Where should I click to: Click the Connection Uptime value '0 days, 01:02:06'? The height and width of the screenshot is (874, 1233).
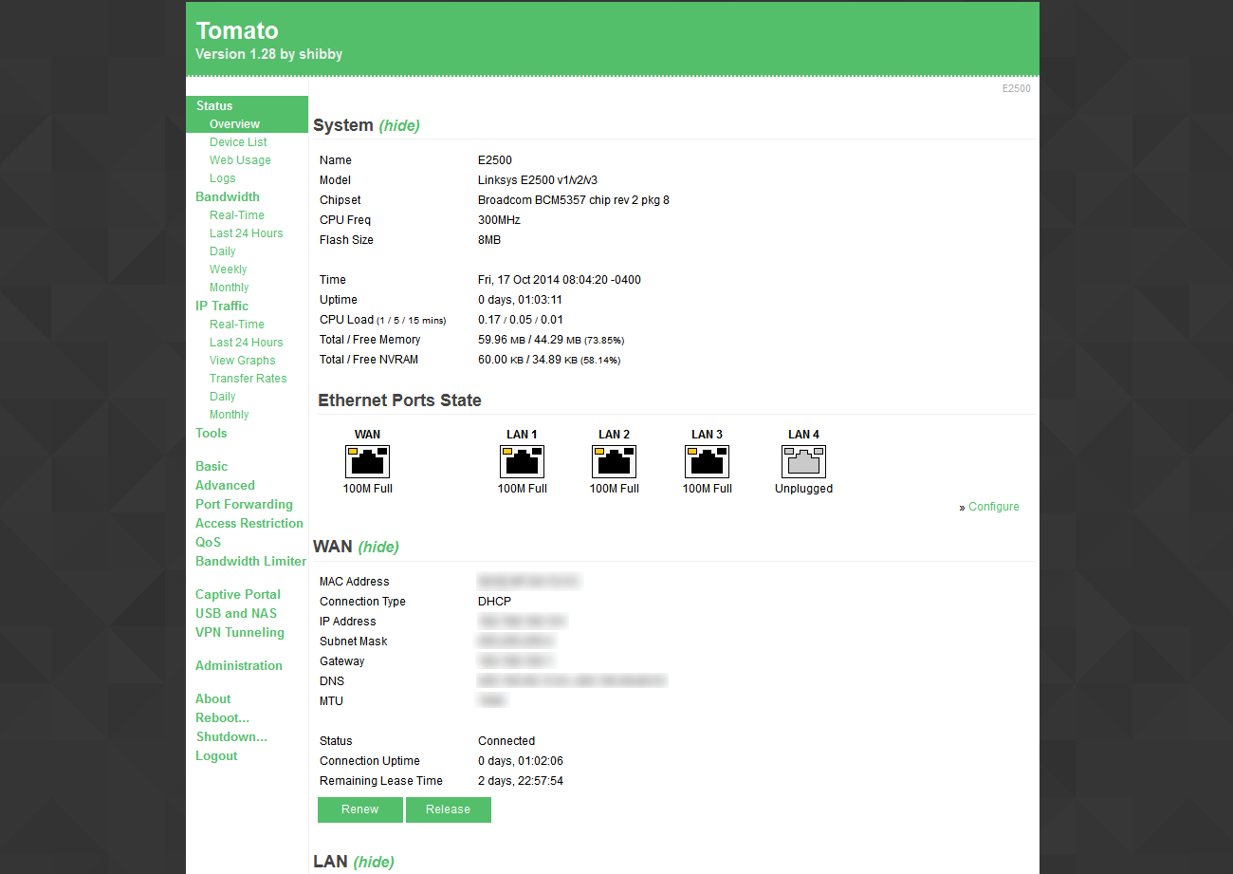521,761
